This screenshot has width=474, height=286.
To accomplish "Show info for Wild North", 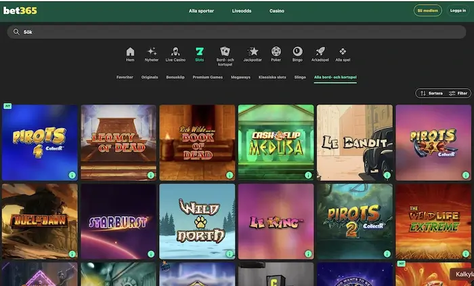I will tap(230, 254).
